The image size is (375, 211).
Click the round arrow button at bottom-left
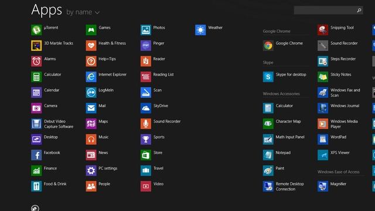35,208
